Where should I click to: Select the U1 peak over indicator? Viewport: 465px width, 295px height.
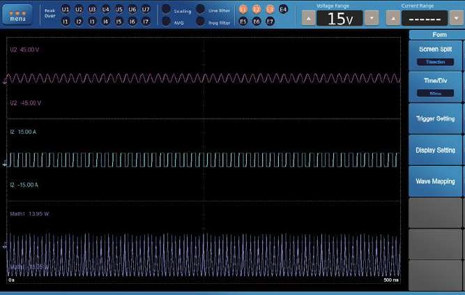point(66,10)
